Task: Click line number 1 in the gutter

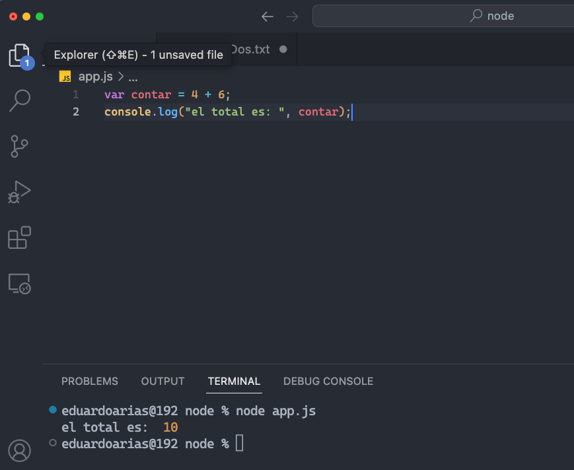Action: (x=76, y=95)
